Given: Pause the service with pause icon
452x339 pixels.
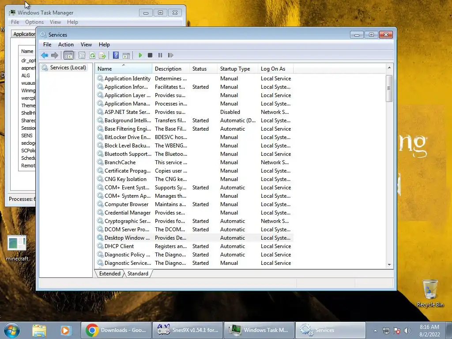Looking at the screenshot, I should pyautogui.click(x=160, y=55).
